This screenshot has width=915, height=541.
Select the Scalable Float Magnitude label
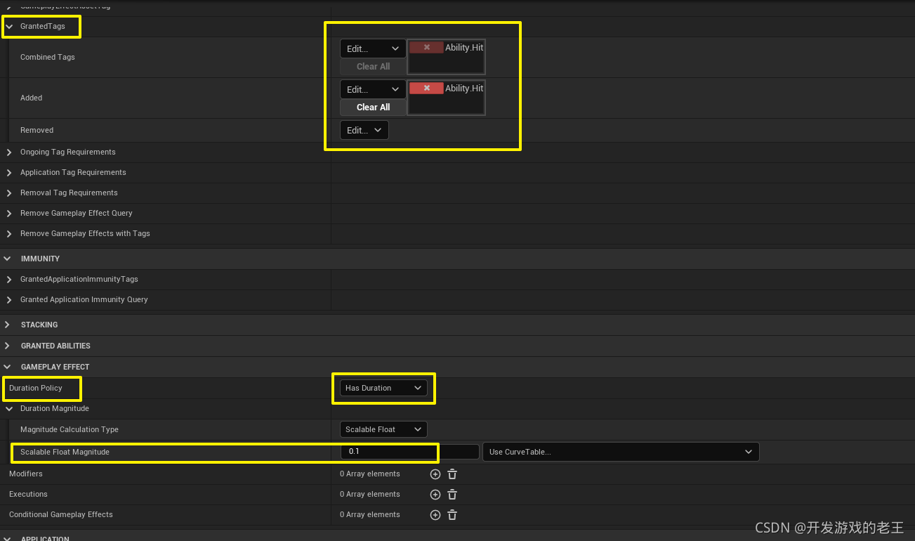tap(65, 452)
